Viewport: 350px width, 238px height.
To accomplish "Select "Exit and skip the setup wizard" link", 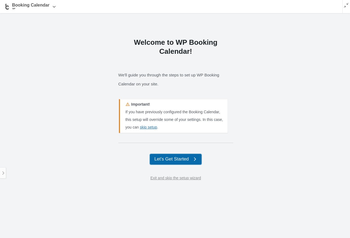I will pos(176,178).
